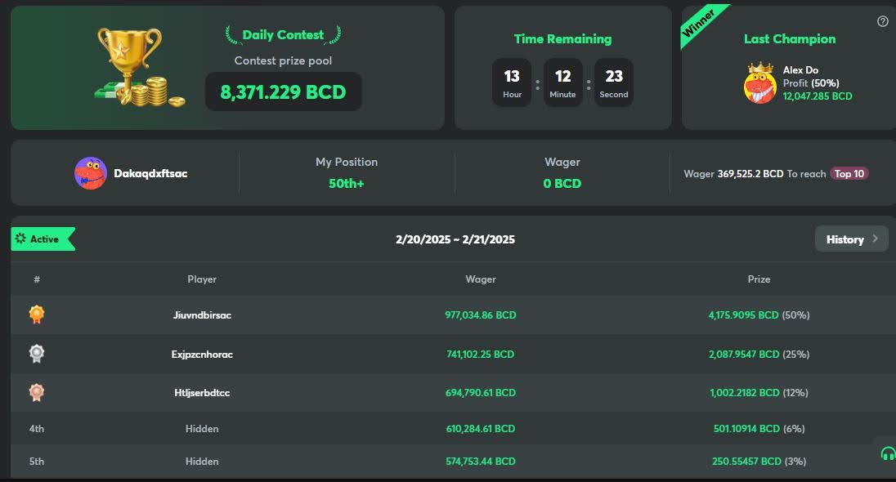
Task: Click the Wager column header
Action: click(x=481, y=279)
